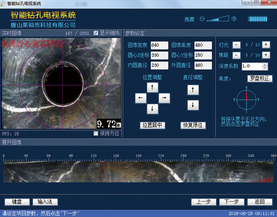Click the 图像宽度 image width field

coord(160,45)
